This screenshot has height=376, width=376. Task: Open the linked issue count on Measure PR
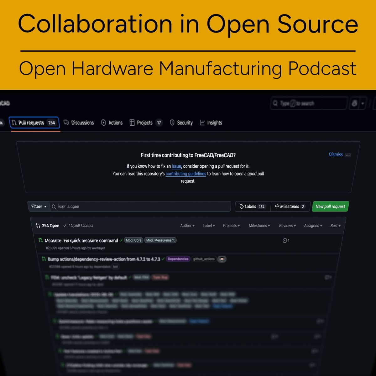[x=286, y=240]
